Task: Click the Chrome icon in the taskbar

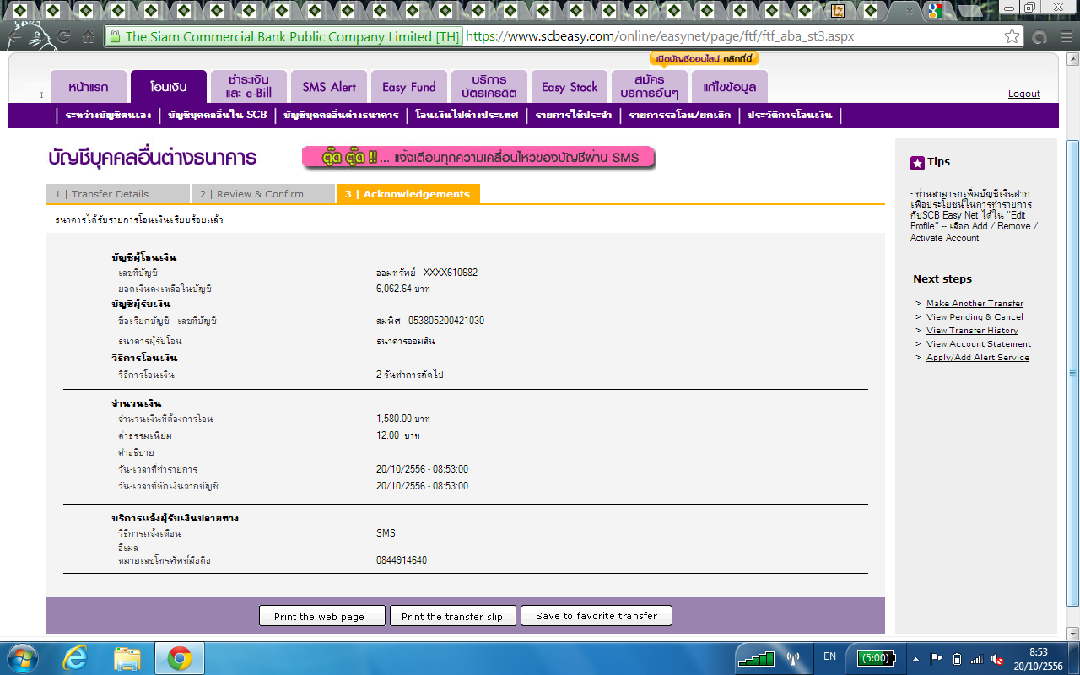Action: pos(179,657)
